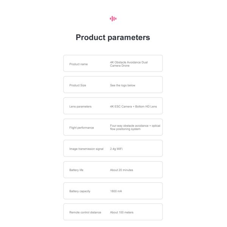Select the Remote control distance label

[85, 213]
